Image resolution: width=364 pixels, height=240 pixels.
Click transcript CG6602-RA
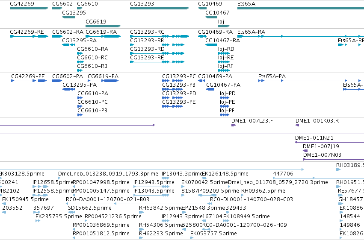[x=68, y=32]
